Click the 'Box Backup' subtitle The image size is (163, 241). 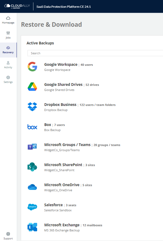coord(52,130)
